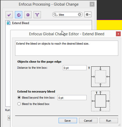The height and width of the screenshot is (127, 122).
Task: Click the description text box
Action: (x=67, y=48)
